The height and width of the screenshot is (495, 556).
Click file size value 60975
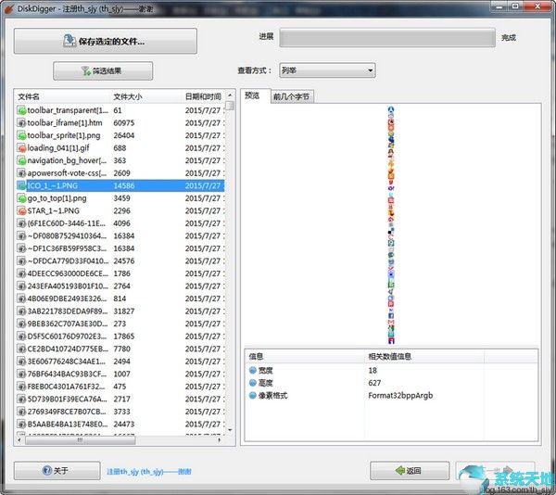[124, 123]
